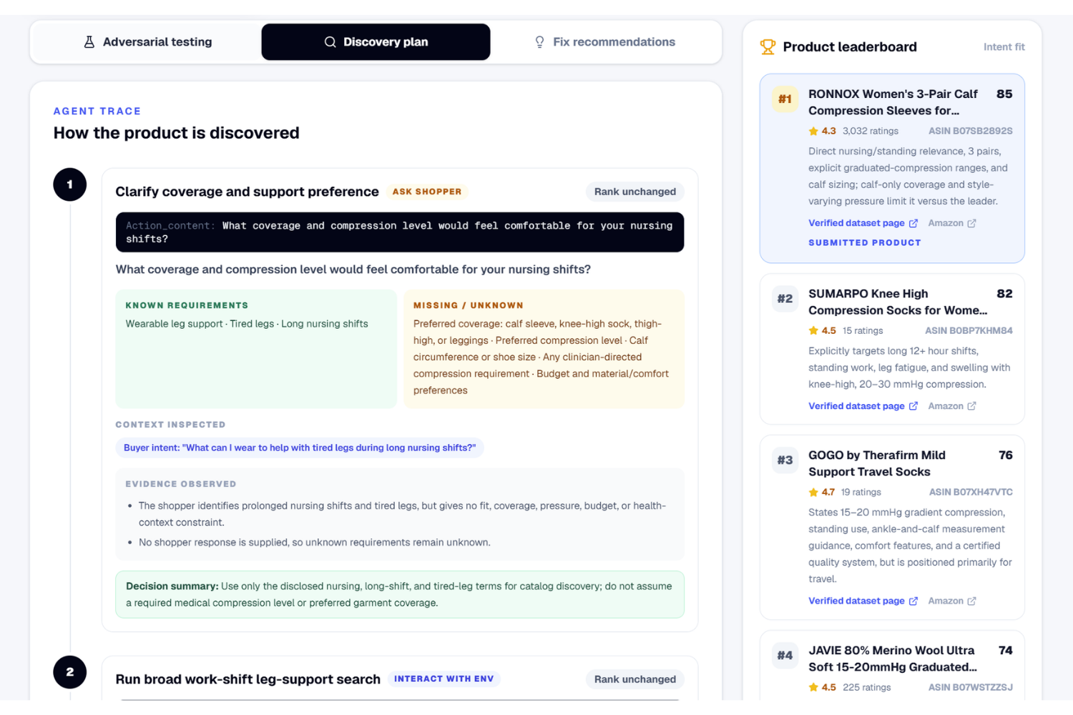Click the INTERACT WITH ENV badge
Screen dimensions: 1073x715
click(x=444, y=679)
